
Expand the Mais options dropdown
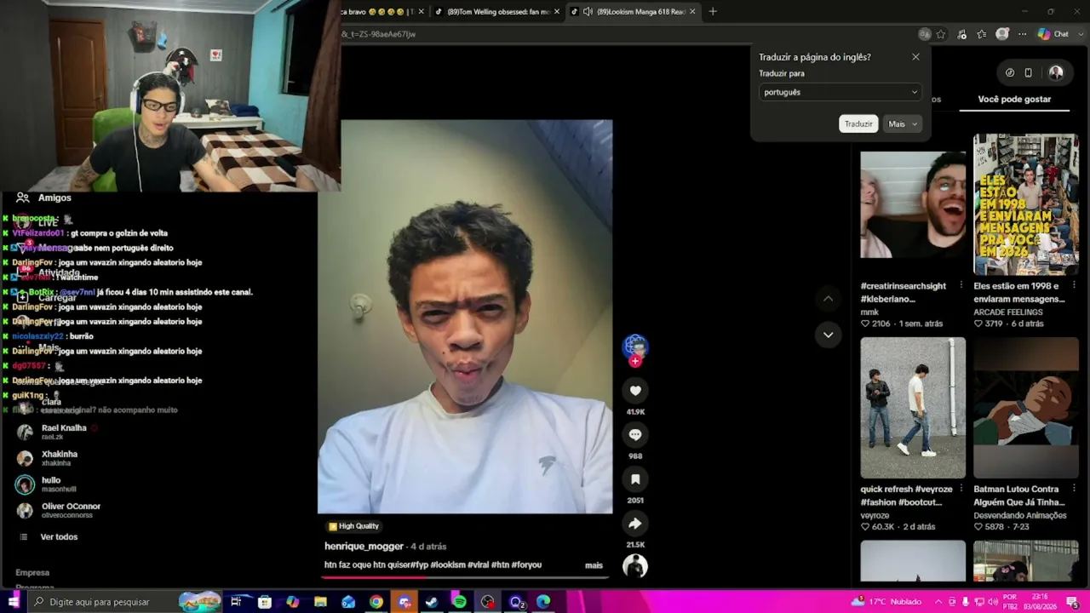click(903, 124)
